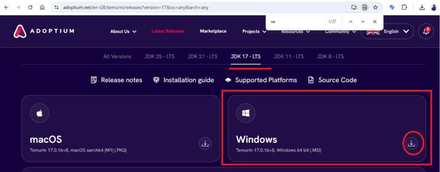Viewport: 440px width, 172px height.
Task: Click text 'Temurin 17.0.16+8, Windows 64 bit (.MSI)'
Action: 278,150
